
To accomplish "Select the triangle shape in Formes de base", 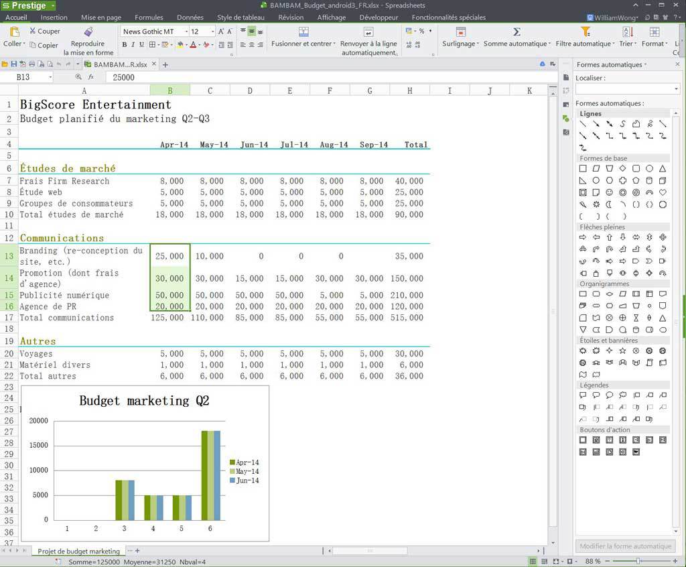I will tap(663, 169).
